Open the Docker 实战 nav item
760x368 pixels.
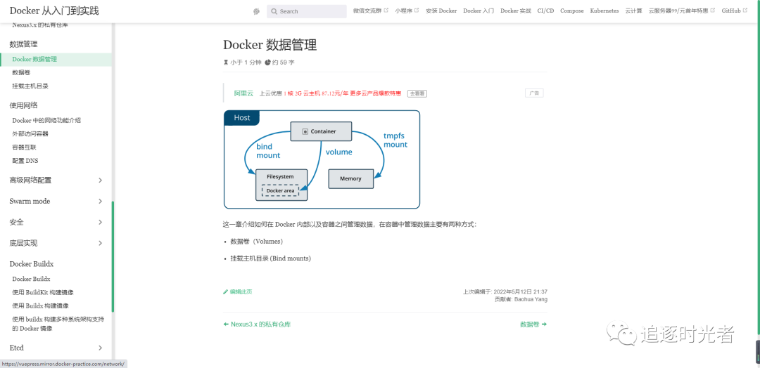pos(516,11)
